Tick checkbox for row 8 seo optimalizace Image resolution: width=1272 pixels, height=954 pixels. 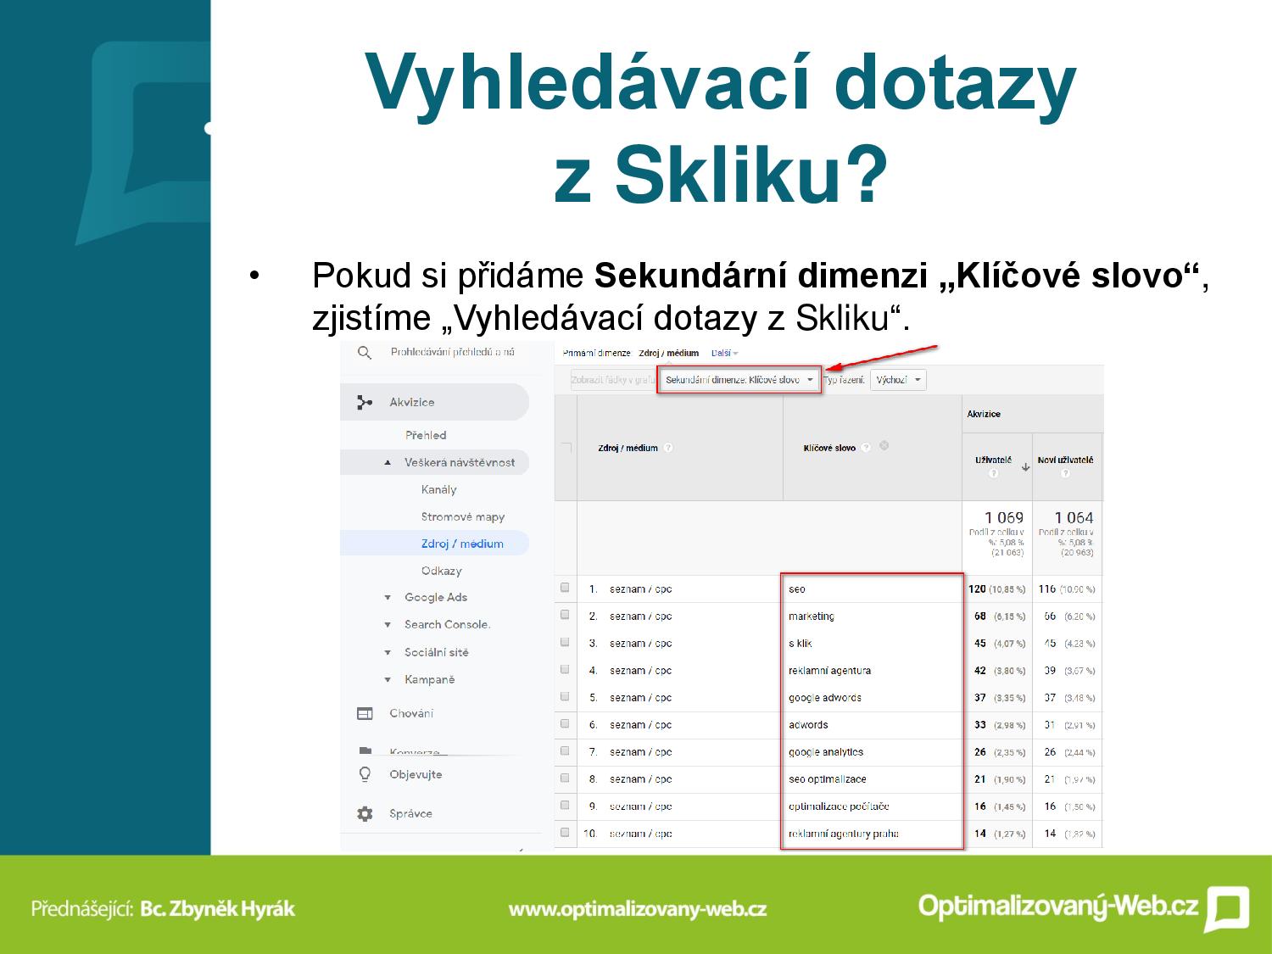click(x=565, y=778)
